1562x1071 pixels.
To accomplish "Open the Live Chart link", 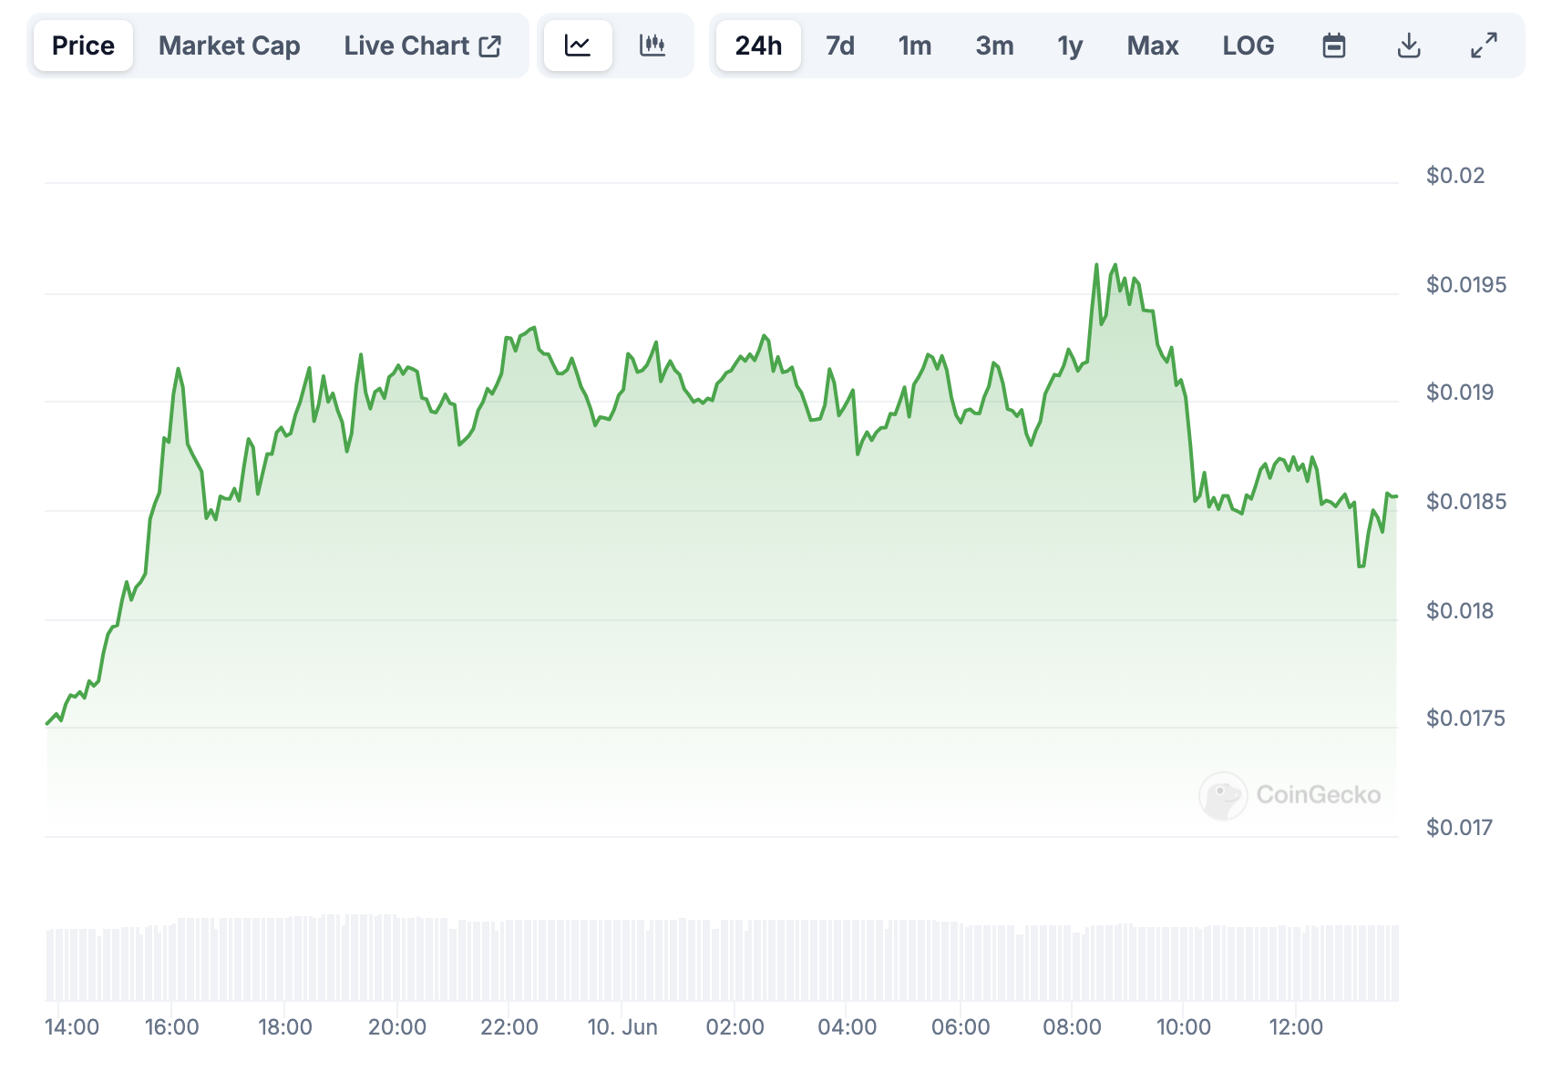I will point(423,46).
